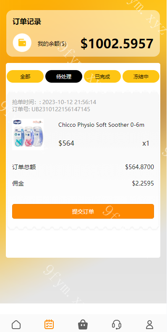
Task: Click the 提交订单 button
Action: click(83, 211)
